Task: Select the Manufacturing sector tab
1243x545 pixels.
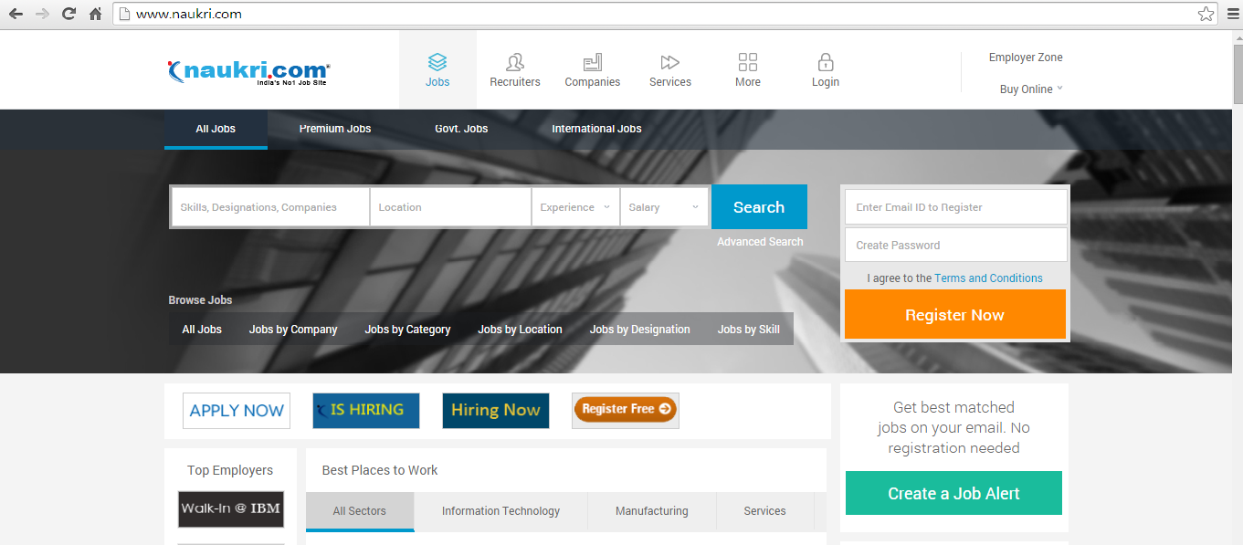Action: click(652, 511)
